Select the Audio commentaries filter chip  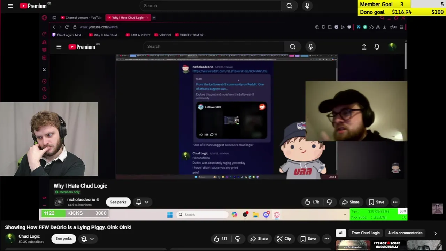tap(405, 233)
